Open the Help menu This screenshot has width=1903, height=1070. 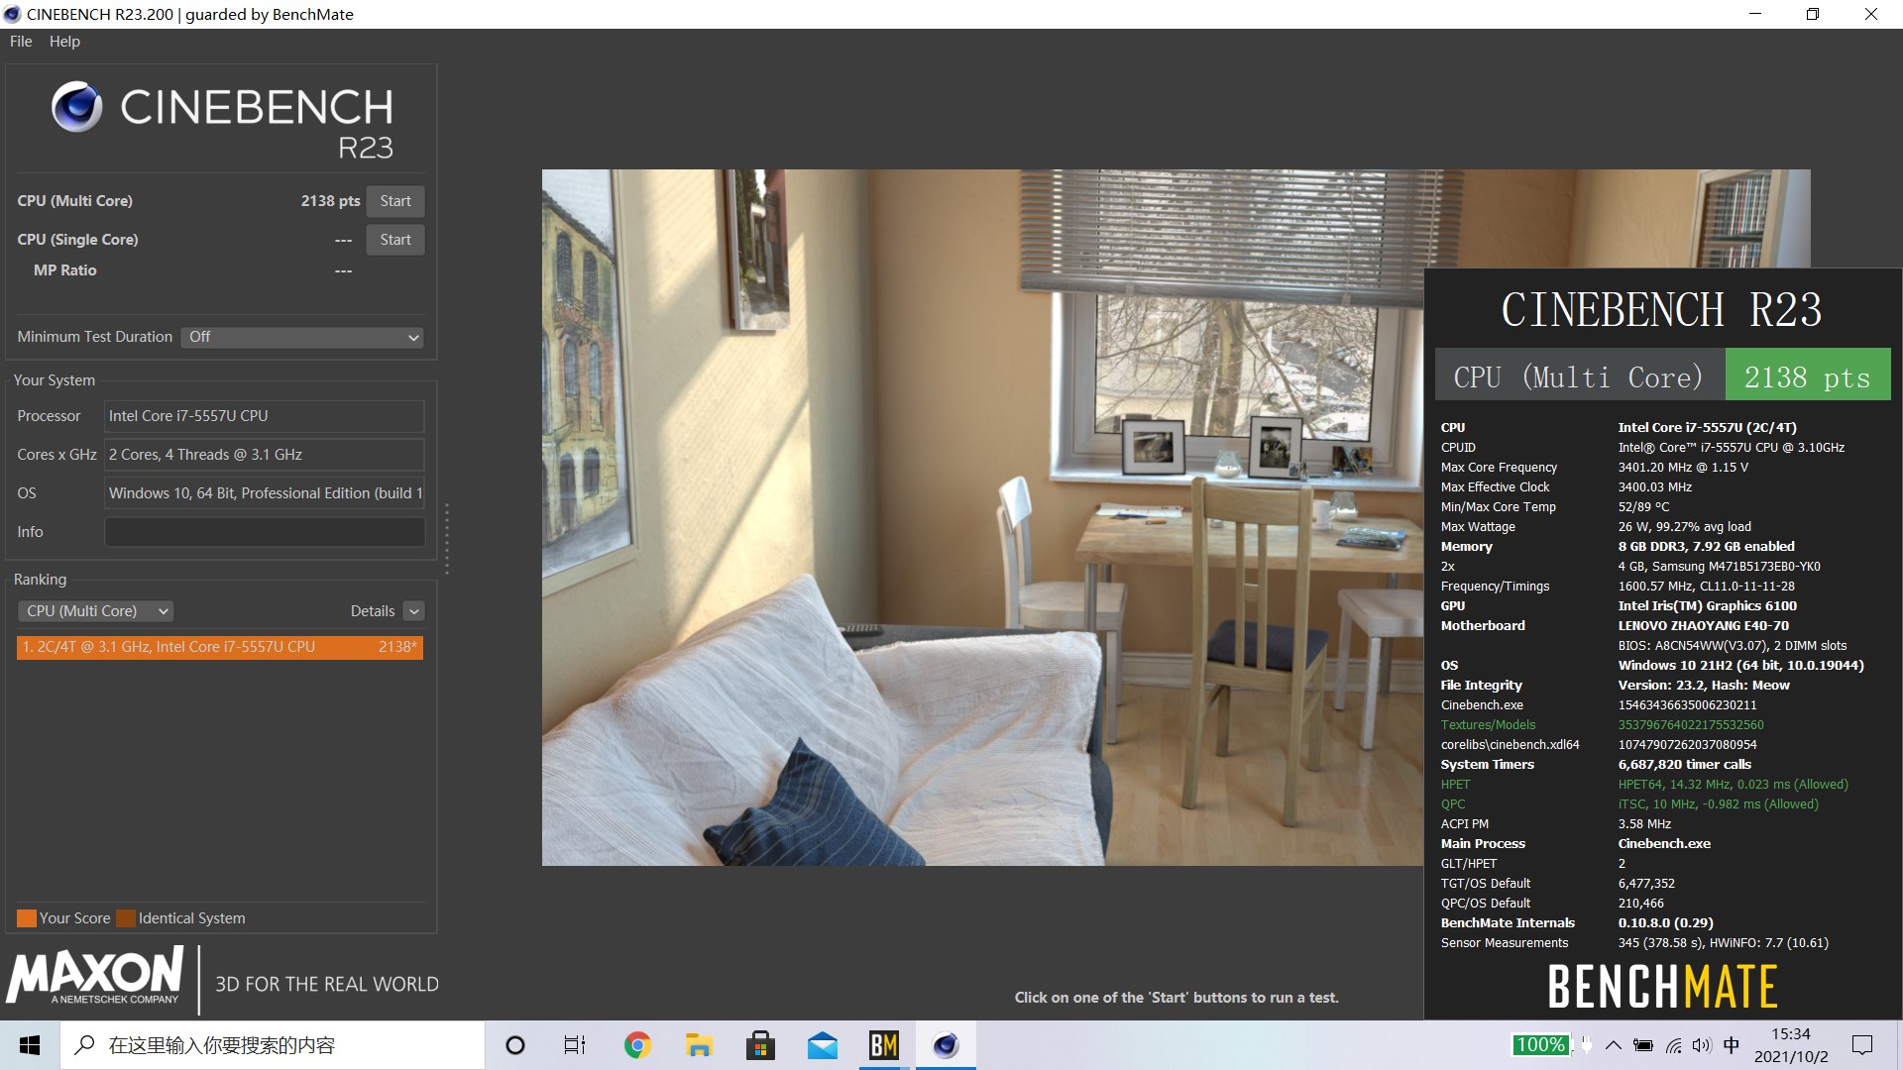click(x=64, y=42)
